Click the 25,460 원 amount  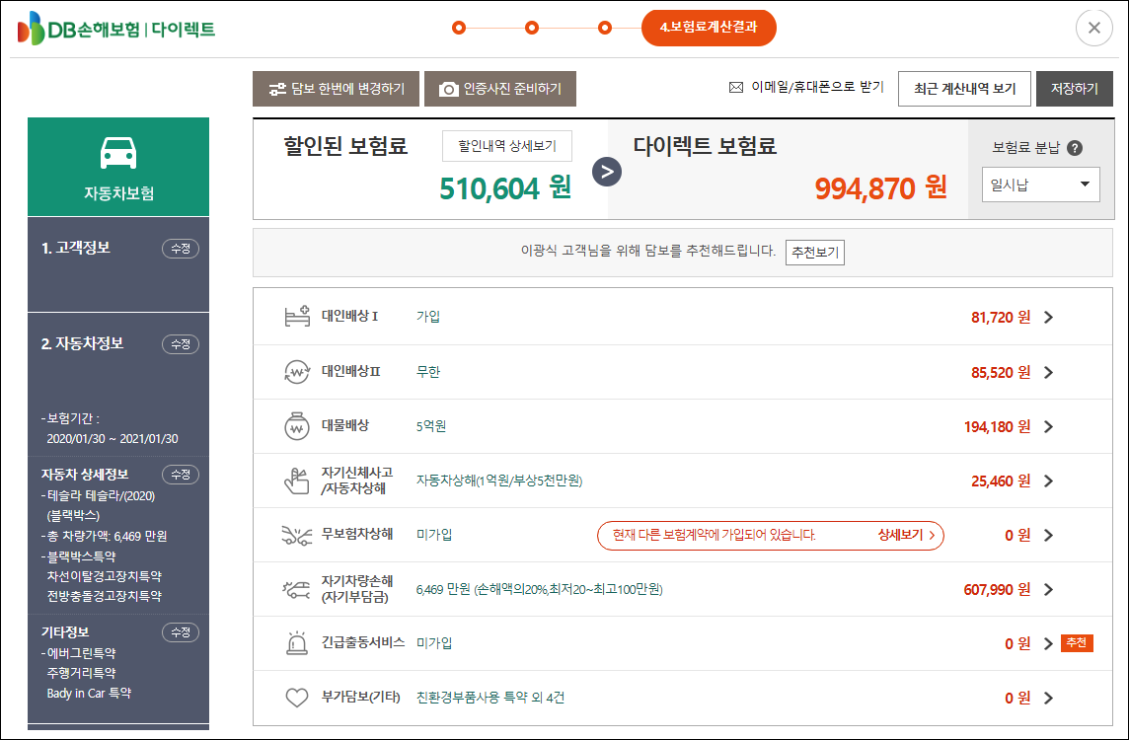(x=1001, y=481)
